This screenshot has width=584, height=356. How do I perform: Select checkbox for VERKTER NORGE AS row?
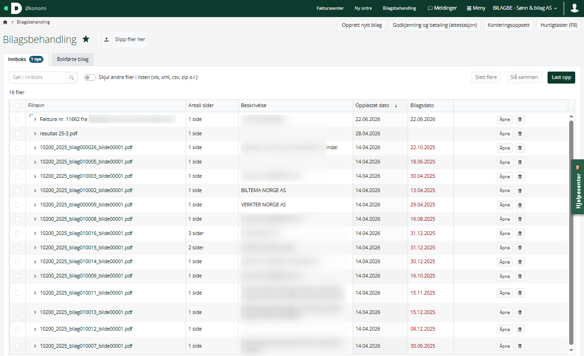(18, 205)
